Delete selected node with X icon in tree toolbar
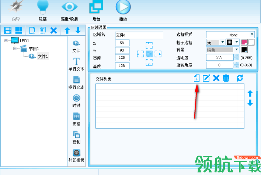Viewport: 261px width, 175px height. tap(53, 31)
